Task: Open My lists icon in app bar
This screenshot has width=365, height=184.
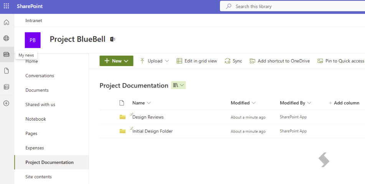Action: 7,87
